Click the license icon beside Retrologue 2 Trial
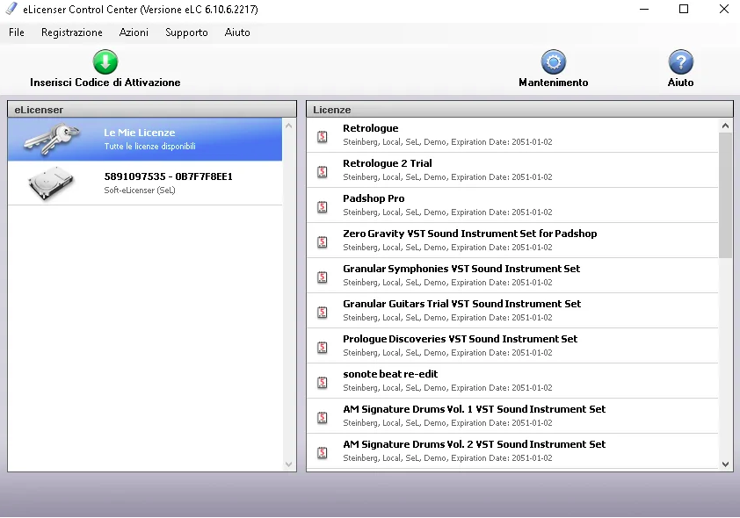This screenshot has width=740, height=518. click(323, 171)
